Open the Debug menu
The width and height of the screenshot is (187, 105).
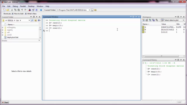(x=15, y=6)
